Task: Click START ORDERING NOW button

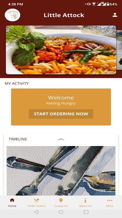Action: pos(61,114)
